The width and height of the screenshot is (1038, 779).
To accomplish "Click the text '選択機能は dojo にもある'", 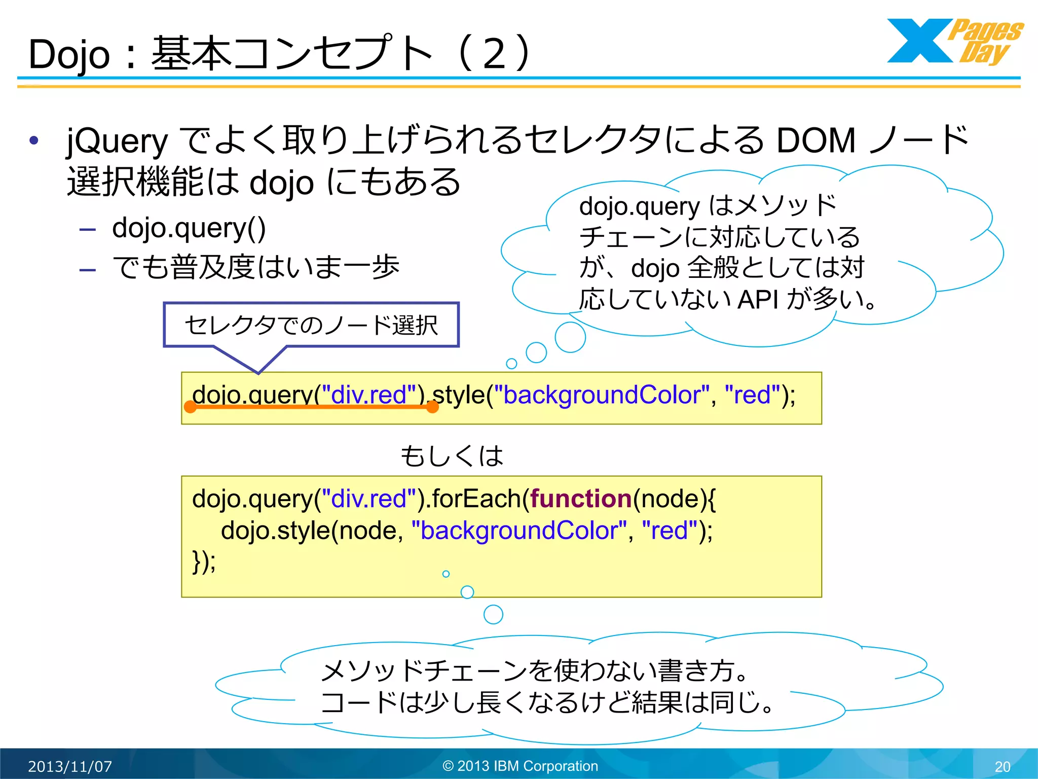I will pyautogui.click(x=264, y=181).
